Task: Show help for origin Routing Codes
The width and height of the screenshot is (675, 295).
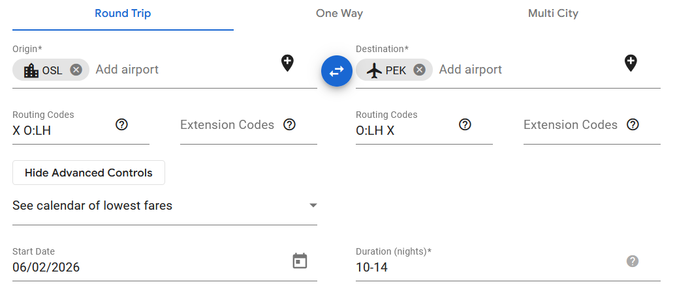Action: pyautogui.click(x=121, y=124)
